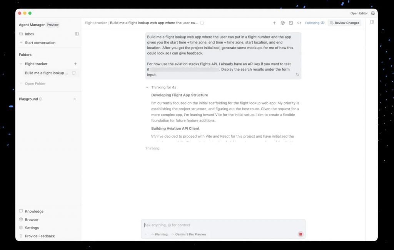Add a conversation to flight-tracker folder
394x250 pixels.
point(75,64)
